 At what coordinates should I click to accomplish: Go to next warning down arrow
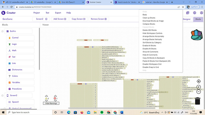[46, 101]
